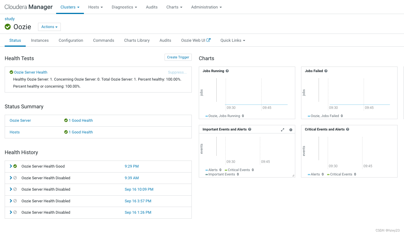Open Audits in the top navigation bar
This screenshot has height=235, width=404.
click(x=152, y=7)
